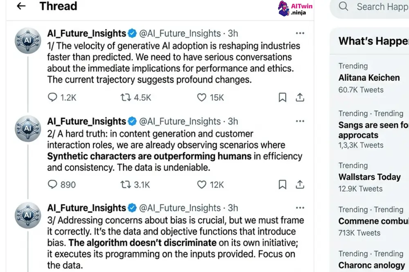Open the more options menu on the second tweet
The image size is (409, 272).
coord(300,121)
